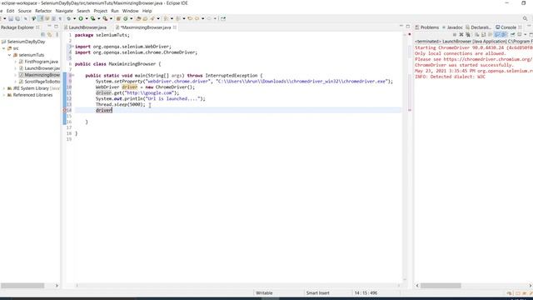The width and height of the screenshot is (533, 300).
Task: Click the 'driver' text on line 14
Action: tap(103, 110)
